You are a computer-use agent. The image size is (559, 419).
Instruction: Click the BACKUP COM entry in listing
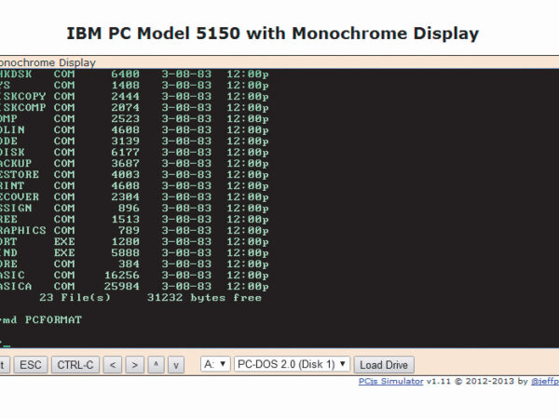(130, 163)
